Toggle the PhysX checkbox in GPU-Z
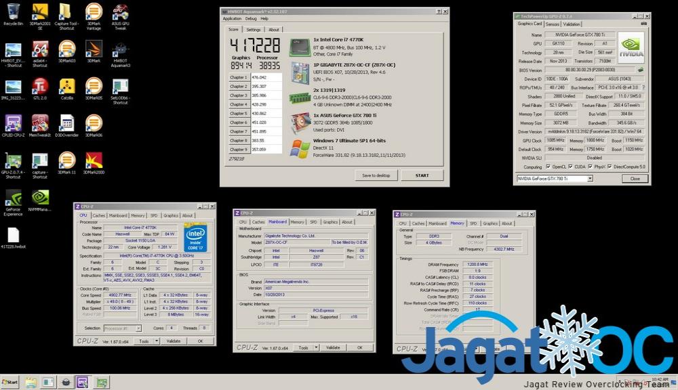 pos(590,167)
